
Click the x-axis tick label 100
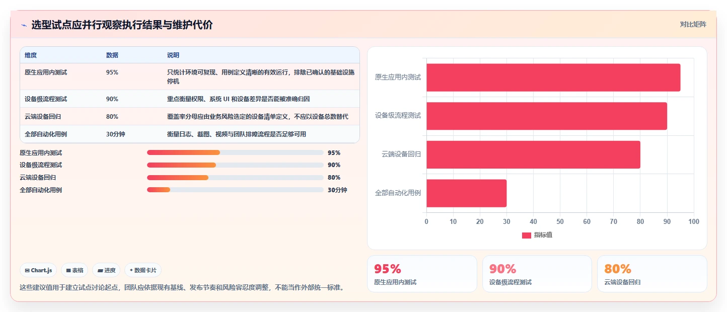(693, 221)
